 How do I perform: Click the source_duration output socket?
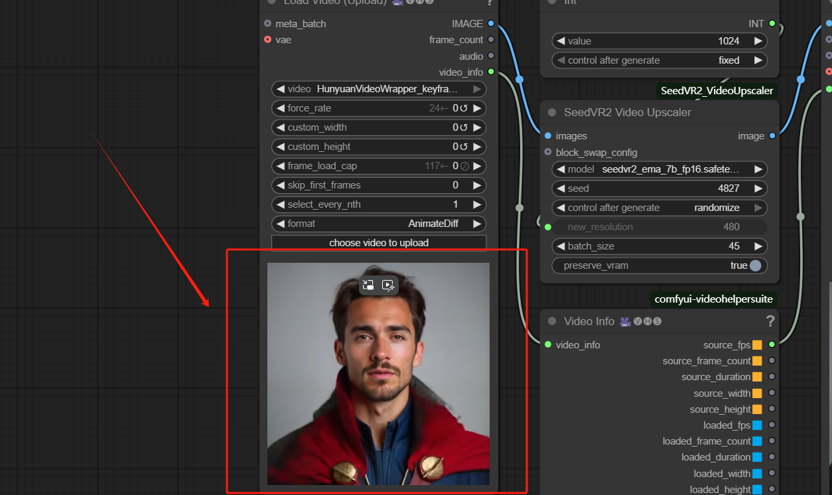tap(772, 377)
